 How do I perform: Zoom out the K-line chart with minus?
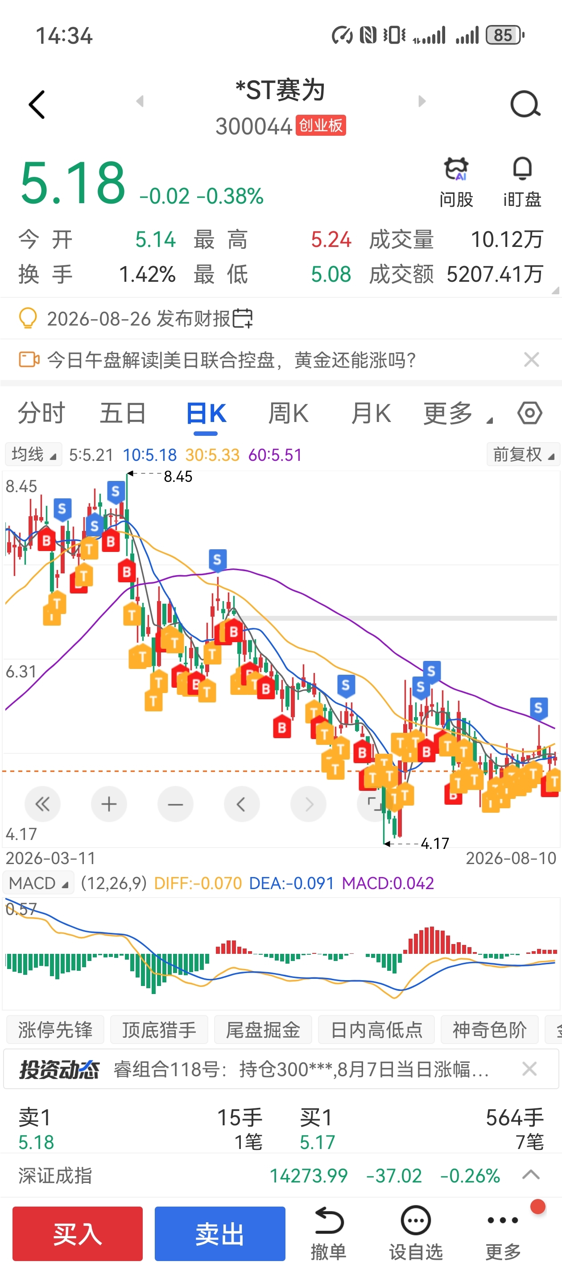[175, 804]
